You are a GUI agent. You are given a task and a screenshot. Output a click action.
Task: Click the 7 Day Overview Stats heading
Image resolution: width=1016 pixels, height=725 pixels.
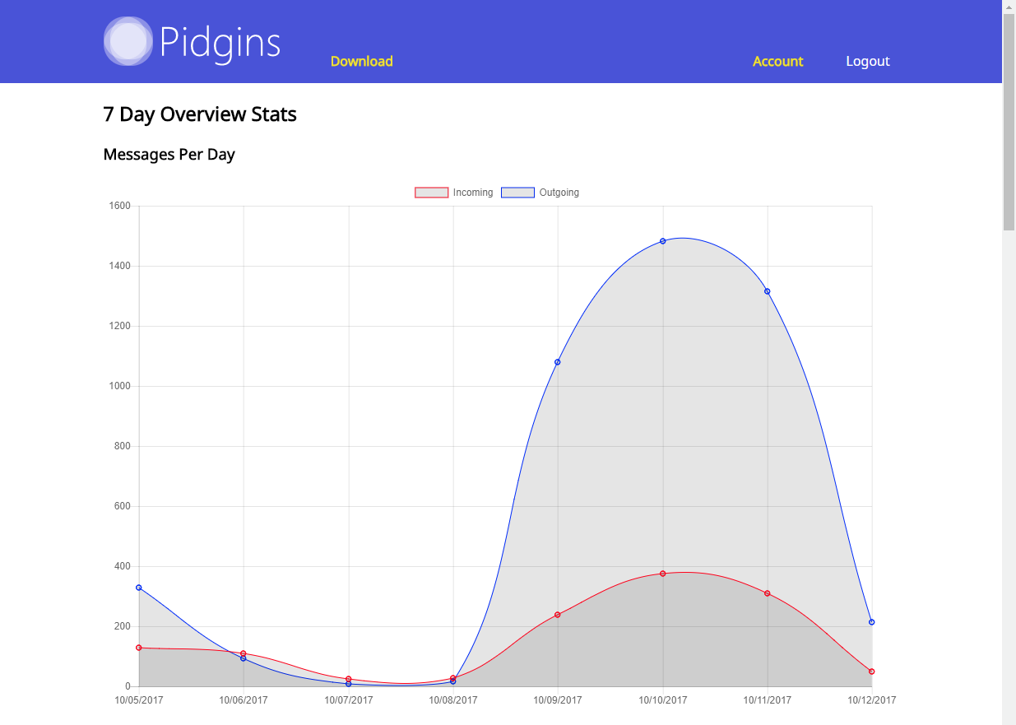point(200,114)
